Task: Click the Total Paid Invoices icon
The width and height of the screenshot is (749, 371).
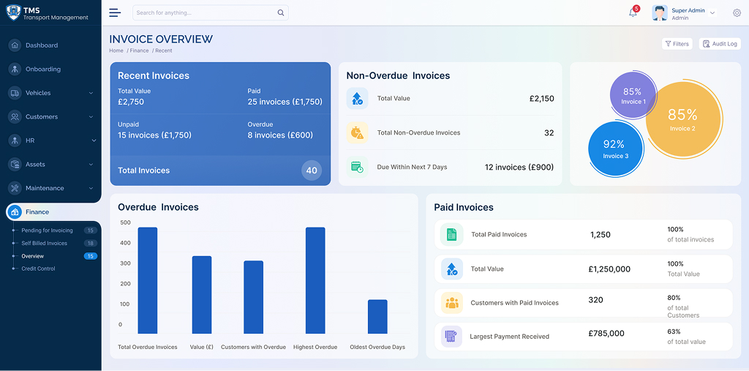Action: coord(451,234)
